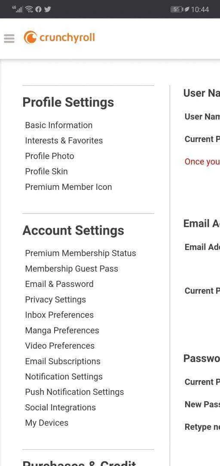Open My Devices page
Screen dimensions: 220x466
[x=47, y=423]
